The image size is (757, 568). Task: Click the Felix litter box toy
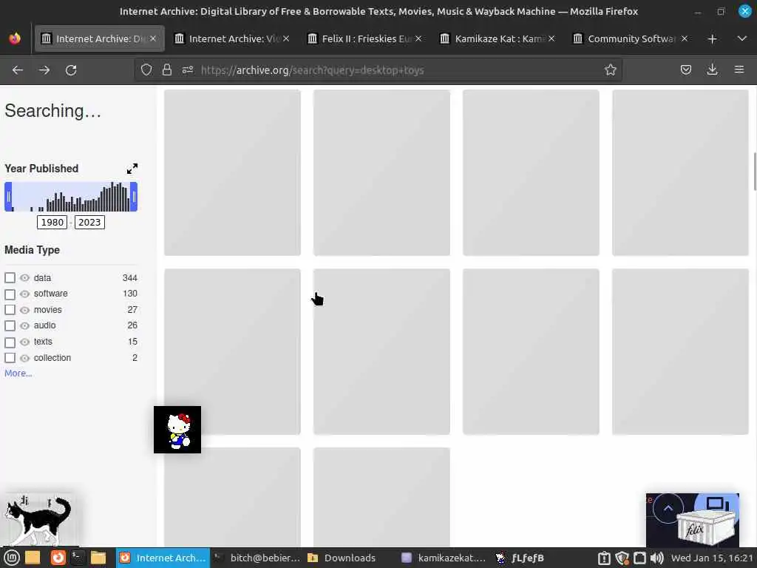[705, 529]
